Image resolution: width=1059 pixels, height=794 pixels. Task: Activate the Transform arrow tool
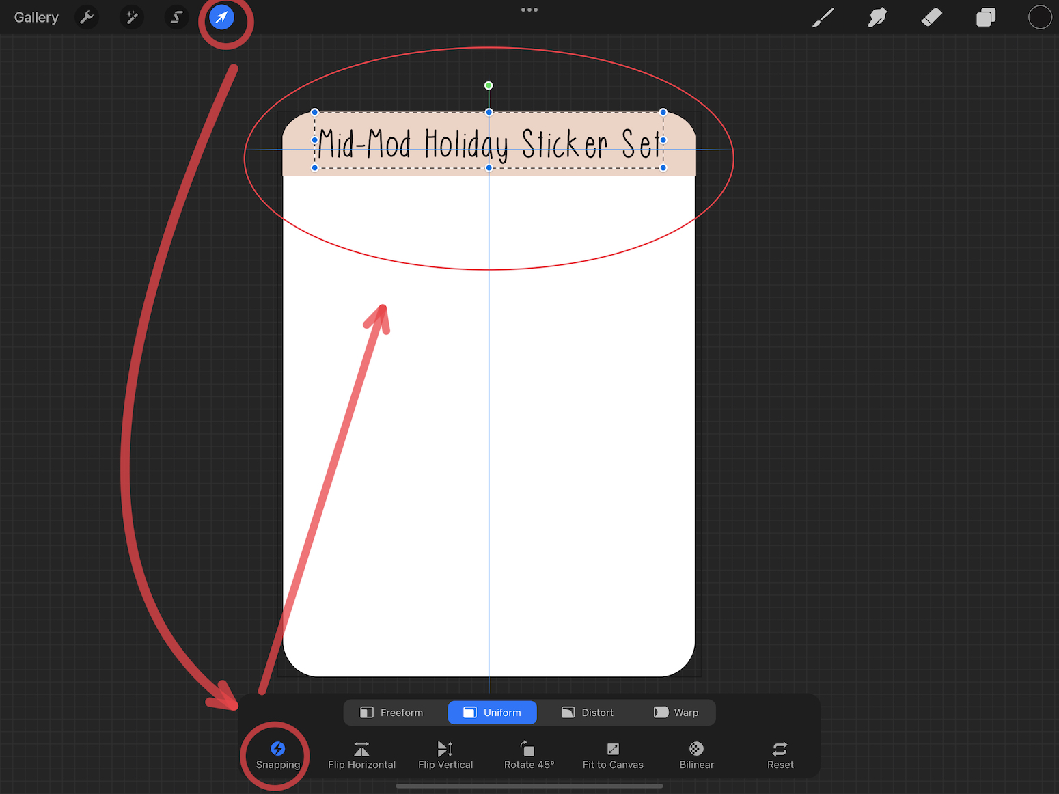coord(221,17)
